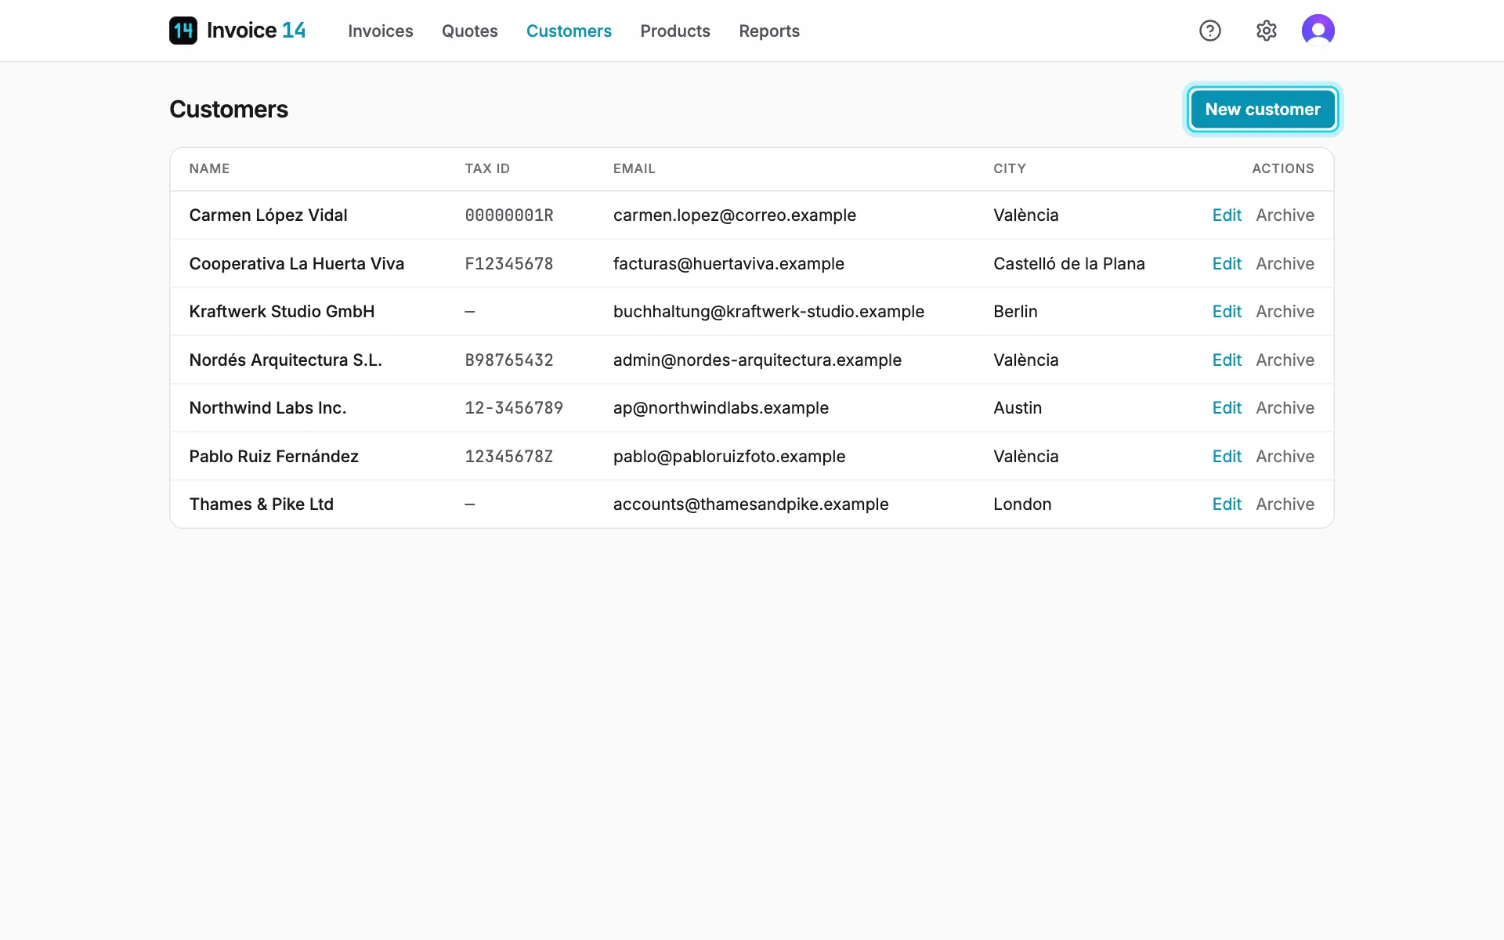Click the CITY column header
The image size is (1504, 940).
tap(1010, 168)
